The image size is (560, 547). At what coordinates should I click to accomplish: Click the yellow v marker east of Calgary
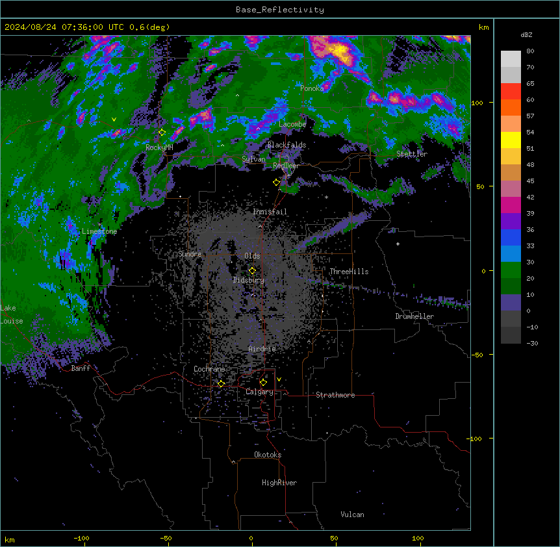(x=279, y=379)
